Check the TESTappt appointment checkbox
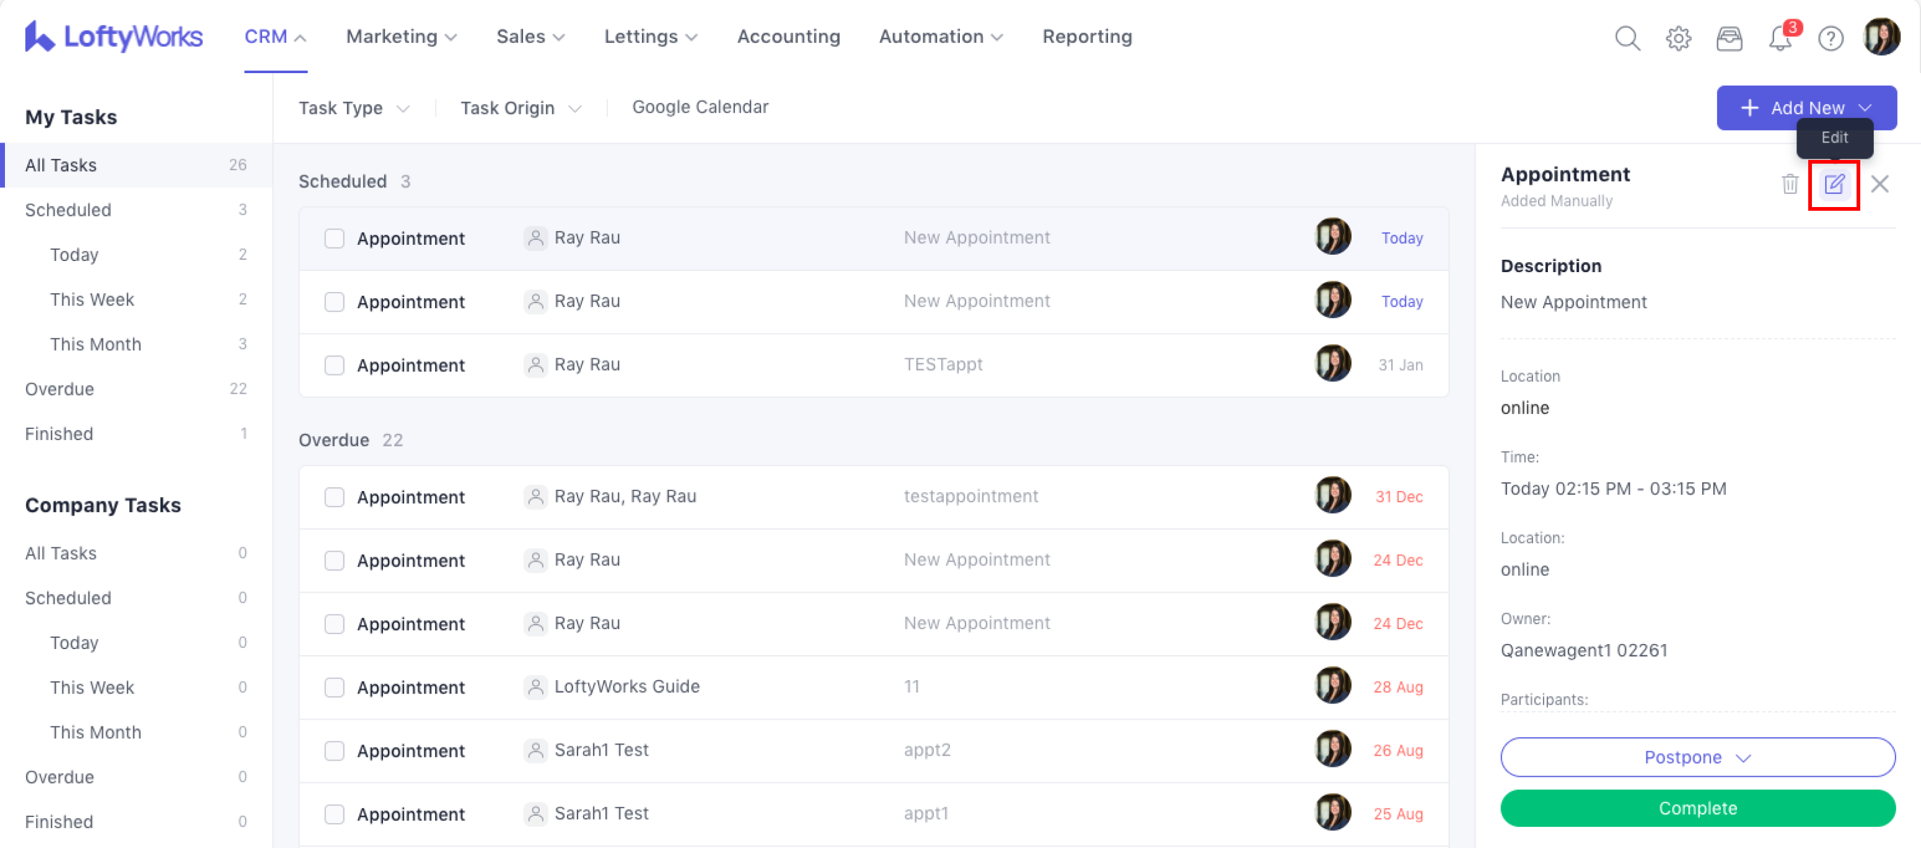Viewport: 1921px width, 848px height. [x=334, y=366]
